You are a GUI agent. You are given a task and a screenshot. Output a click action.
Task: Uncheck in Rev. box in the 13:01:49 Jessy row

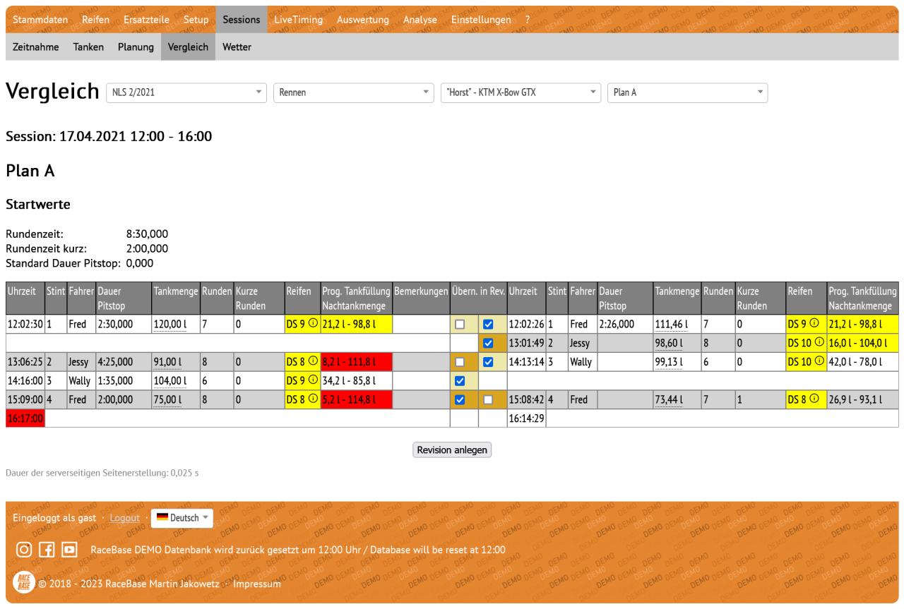coord(488,343)
